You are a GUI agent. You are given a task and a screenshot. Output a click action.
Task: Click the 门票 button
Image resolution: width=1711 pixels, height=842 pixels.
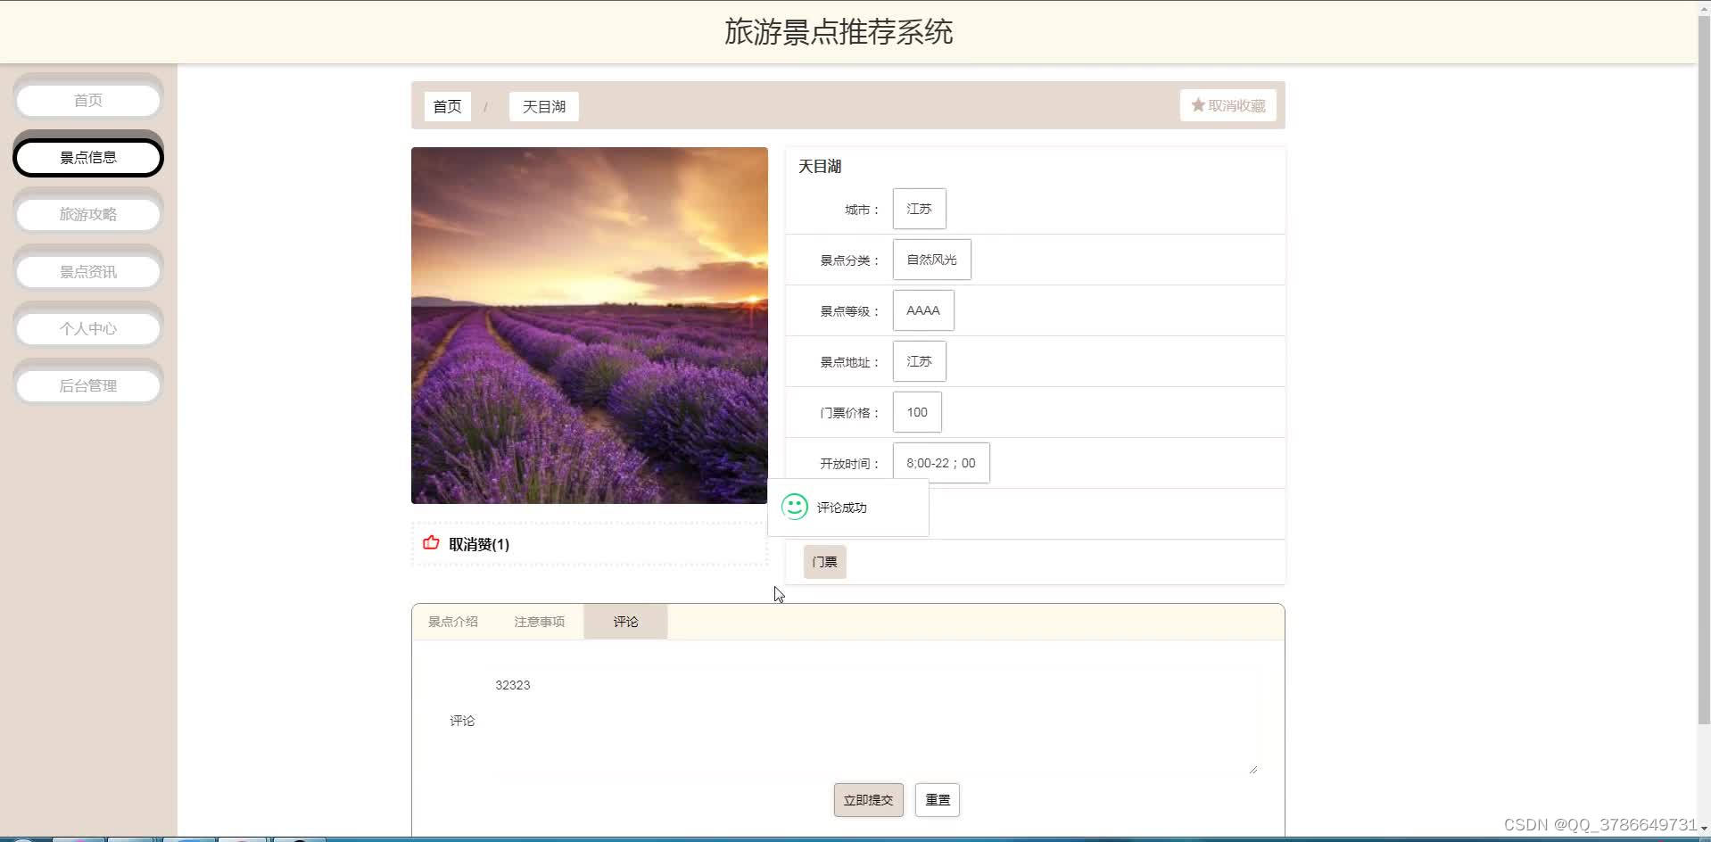(x=825, y=562)
